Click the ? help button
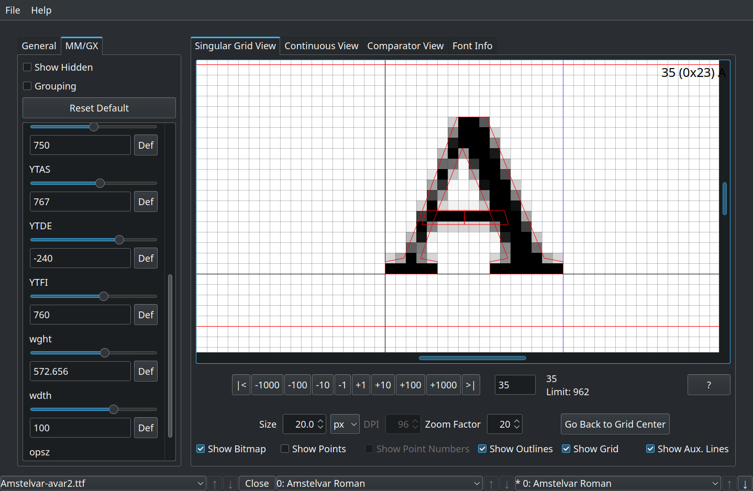753x491 pixels. tap(708, 385)
